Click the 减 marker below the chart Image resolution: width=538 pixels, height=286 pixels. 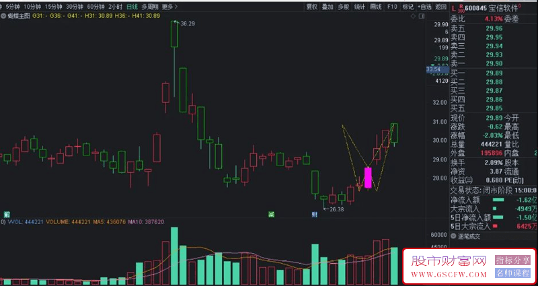point(271,215)
